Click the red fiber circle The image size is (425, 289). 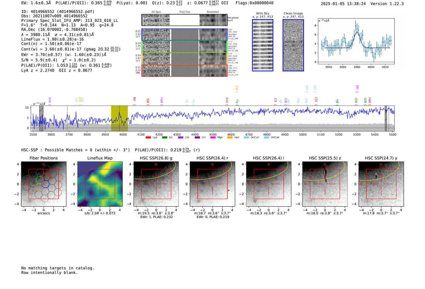click(46, 176)
